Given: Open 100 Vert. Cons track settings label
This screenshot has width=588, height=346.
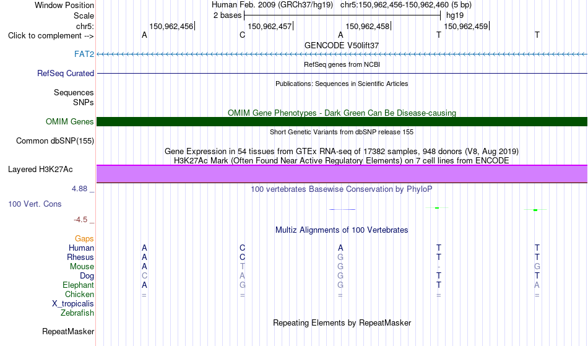Looking at the screenshot, I should pos(35,204).
